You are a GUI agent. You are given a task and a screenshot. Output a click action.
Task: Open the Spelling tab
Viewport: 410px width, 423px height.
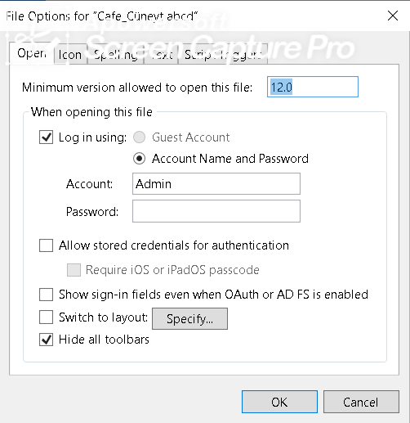coord(115,55)
